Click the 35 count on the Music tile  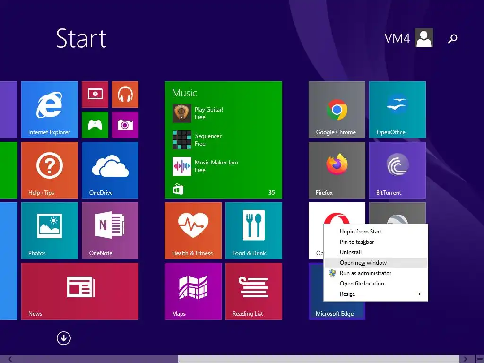coord(272,193)
